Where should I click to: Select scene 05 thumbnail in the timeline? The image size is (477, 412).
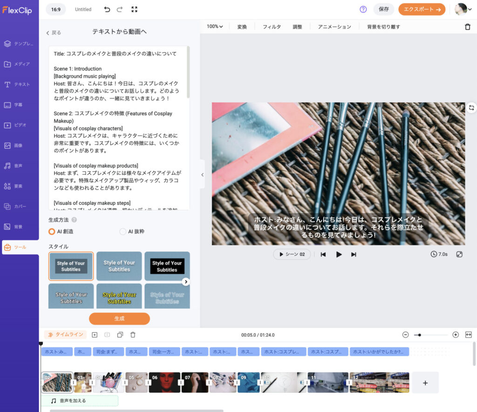pyautogui.click(x=136, y=382)
